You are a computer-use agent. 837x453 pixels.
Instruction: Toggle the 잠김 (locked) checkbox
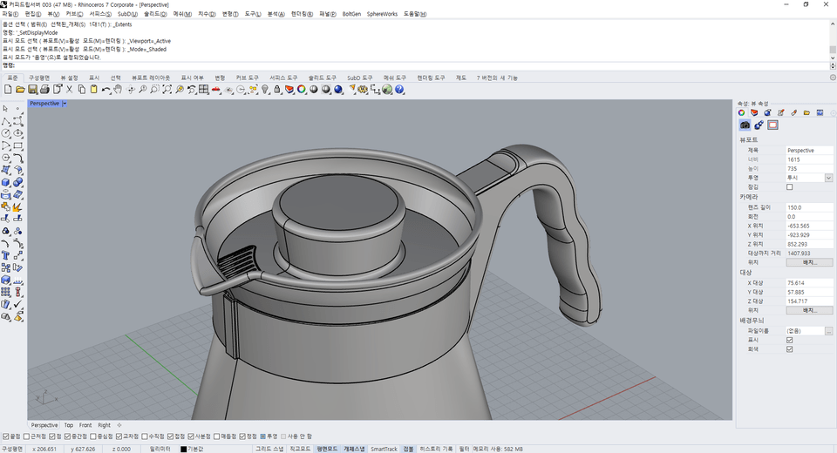790,187
